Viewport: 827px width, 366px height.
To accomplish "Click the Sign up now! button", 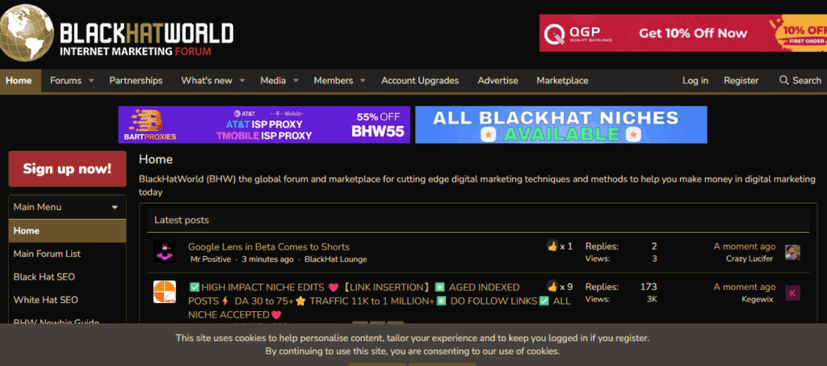I will point(67,169).
